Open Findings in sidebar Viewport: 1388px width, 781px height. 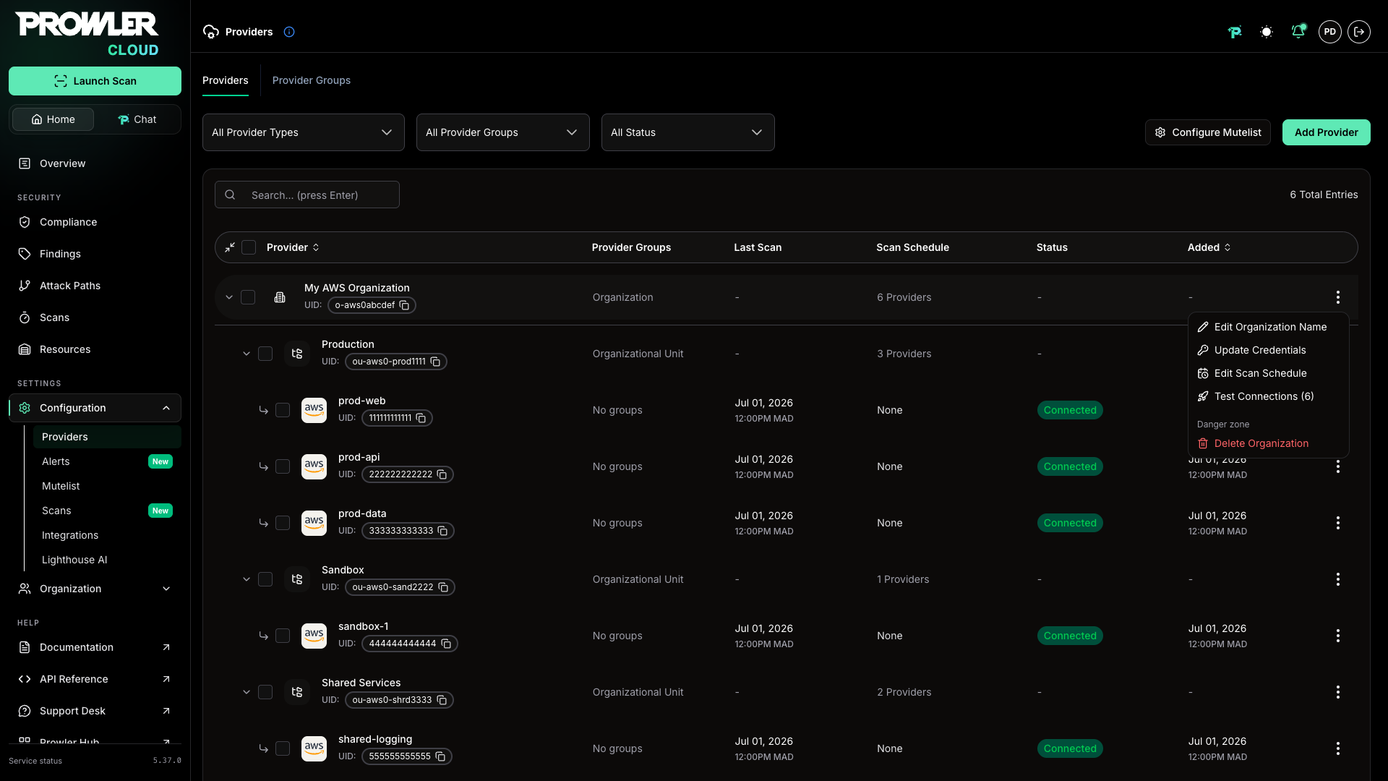click(x=95, y=254)
